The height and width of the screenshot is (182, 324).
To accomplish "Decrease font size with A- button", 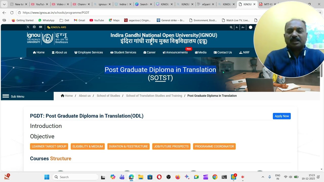I will 237,27.
